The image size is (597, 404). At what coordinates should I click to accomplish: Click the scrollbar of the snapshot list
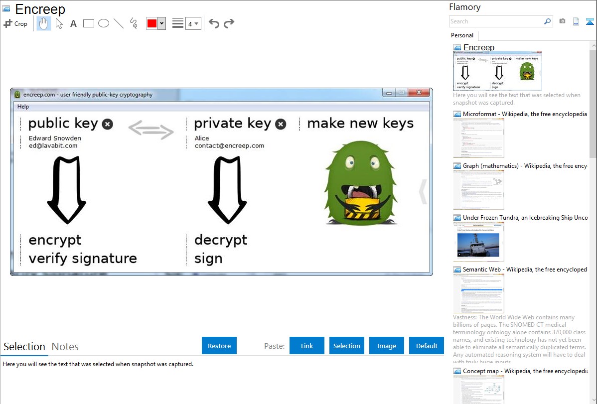[593, 103]
